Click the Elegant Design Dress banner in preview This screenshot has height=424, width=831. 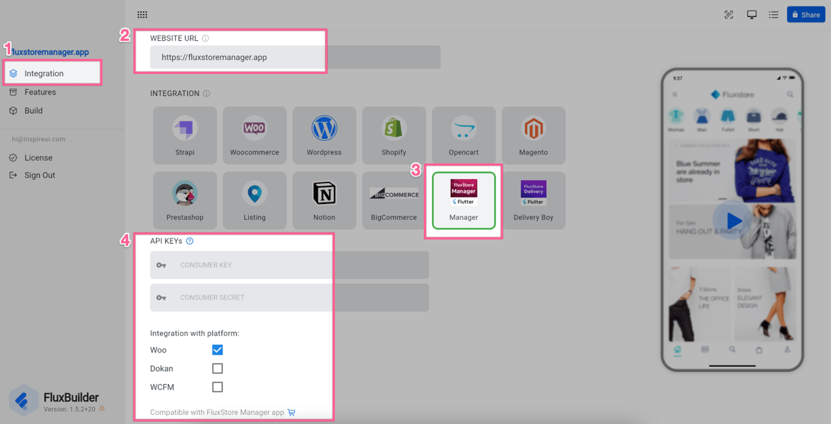pyautogui.click(x=765, y=304)
